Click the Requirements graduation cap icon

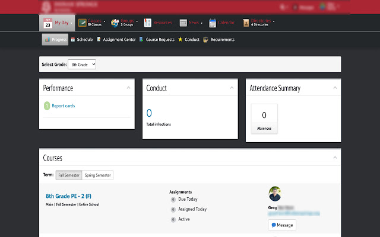point(205,40)
